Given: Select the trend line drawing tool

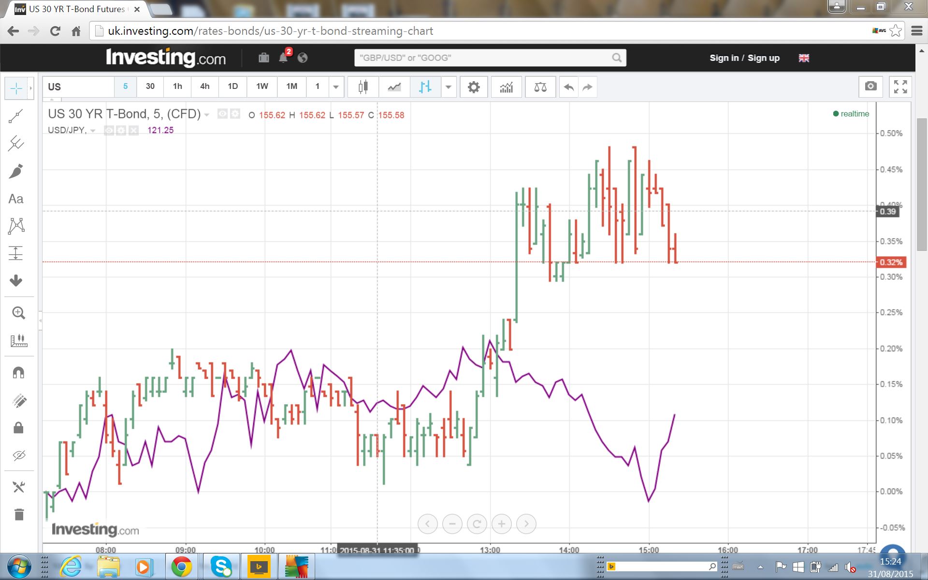Looking at the screenshot, I should 16,116.
